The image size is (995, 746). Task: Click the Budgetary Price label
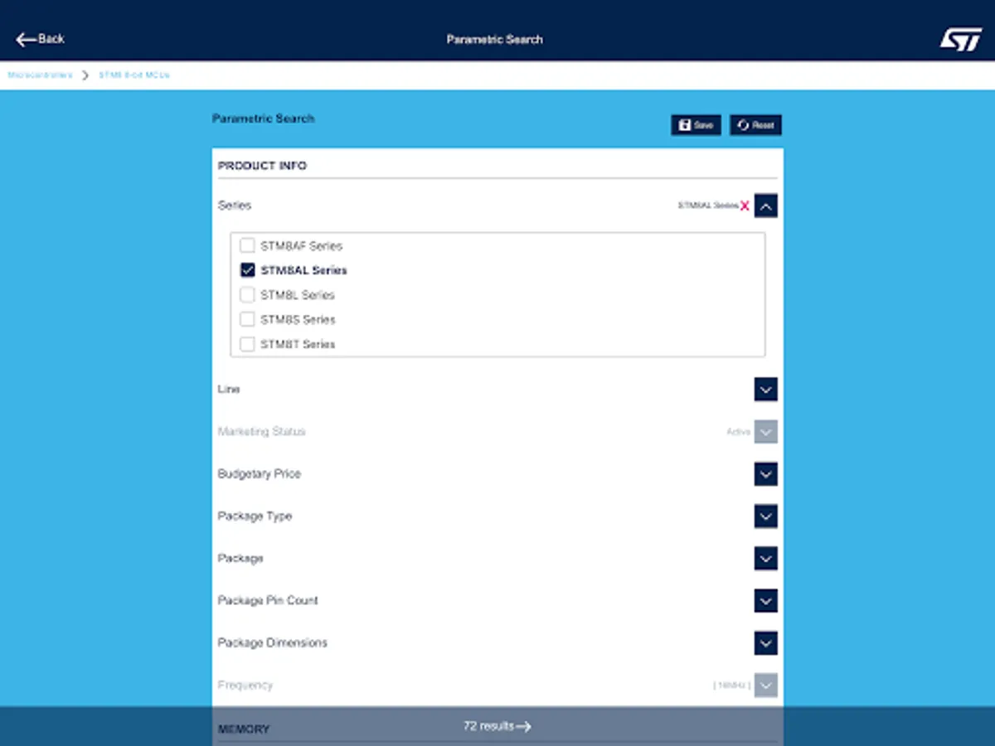point(260,474)
